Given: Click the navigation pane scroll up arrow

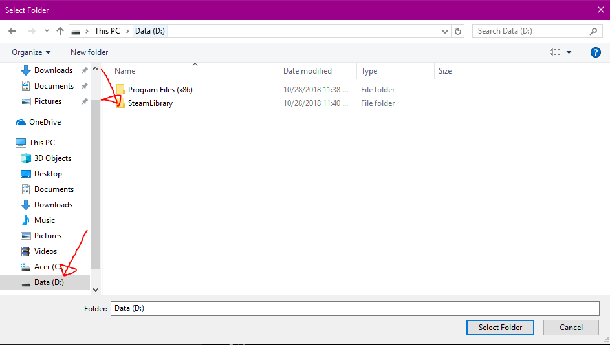Looking at the screenshot, I should [x=95, y=68].
